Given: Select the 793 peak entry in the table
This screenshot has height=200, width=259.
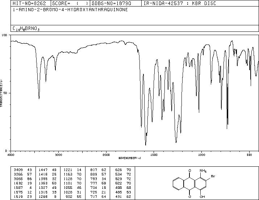Looking at the screenshot, I should coord(98,179).
